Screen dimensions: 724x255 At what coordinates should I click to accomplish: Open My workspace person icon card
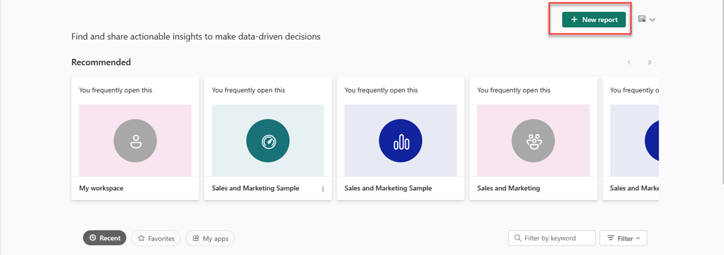pos(135,142)
